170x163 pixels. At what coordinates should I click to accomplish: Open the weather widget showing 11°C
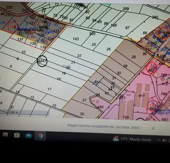point(132,139)
